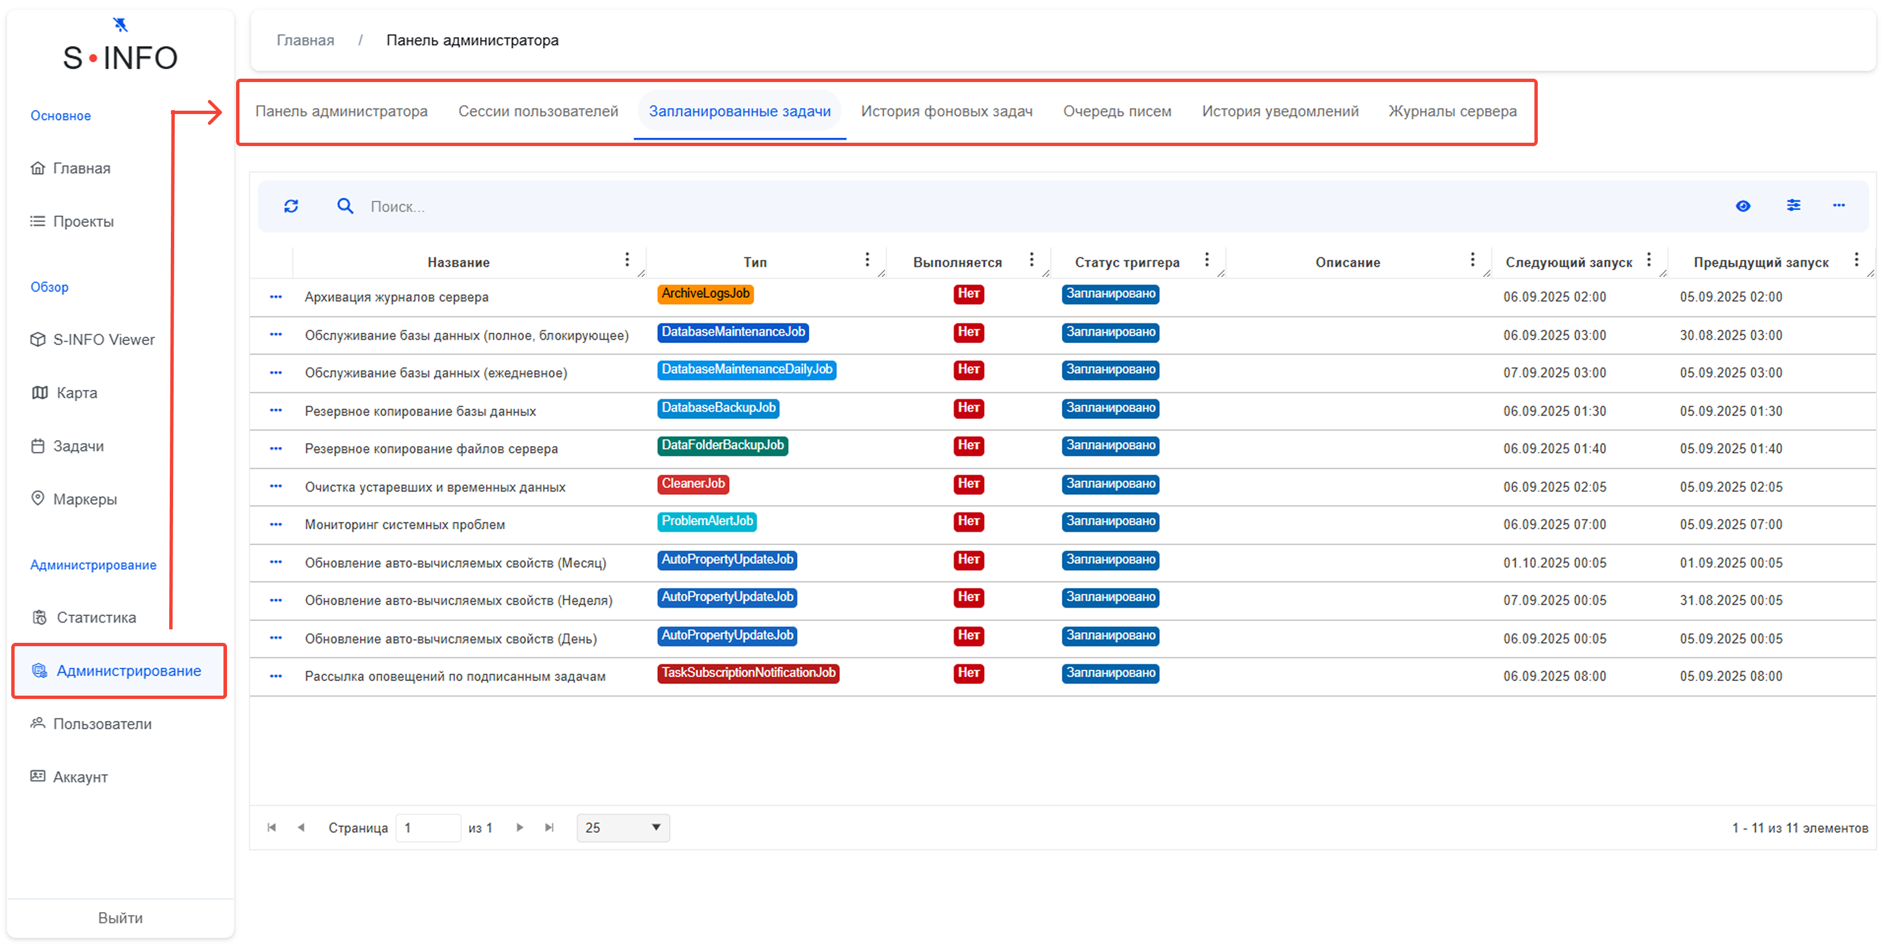Open column menu for Статус триггера

[x=1207, y=260]
